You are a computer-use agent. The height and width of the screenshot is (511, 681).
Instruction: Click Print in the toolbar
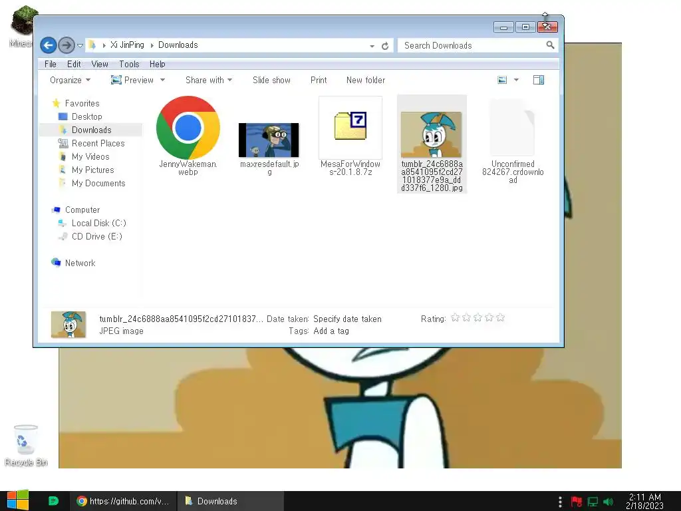[x=319, y=80]
